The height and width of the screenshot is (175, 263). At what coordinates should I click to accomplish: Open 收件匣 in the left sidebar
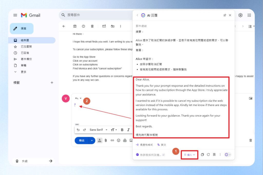25,40
